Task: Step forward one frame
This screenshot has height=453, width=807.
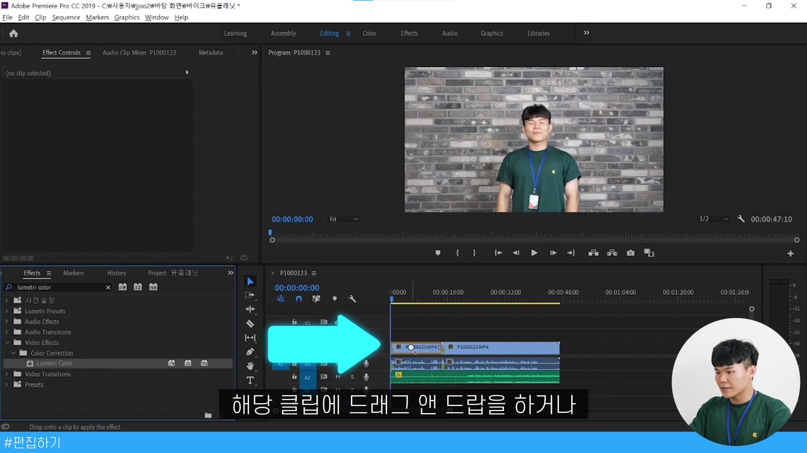Action: [553, 253]
